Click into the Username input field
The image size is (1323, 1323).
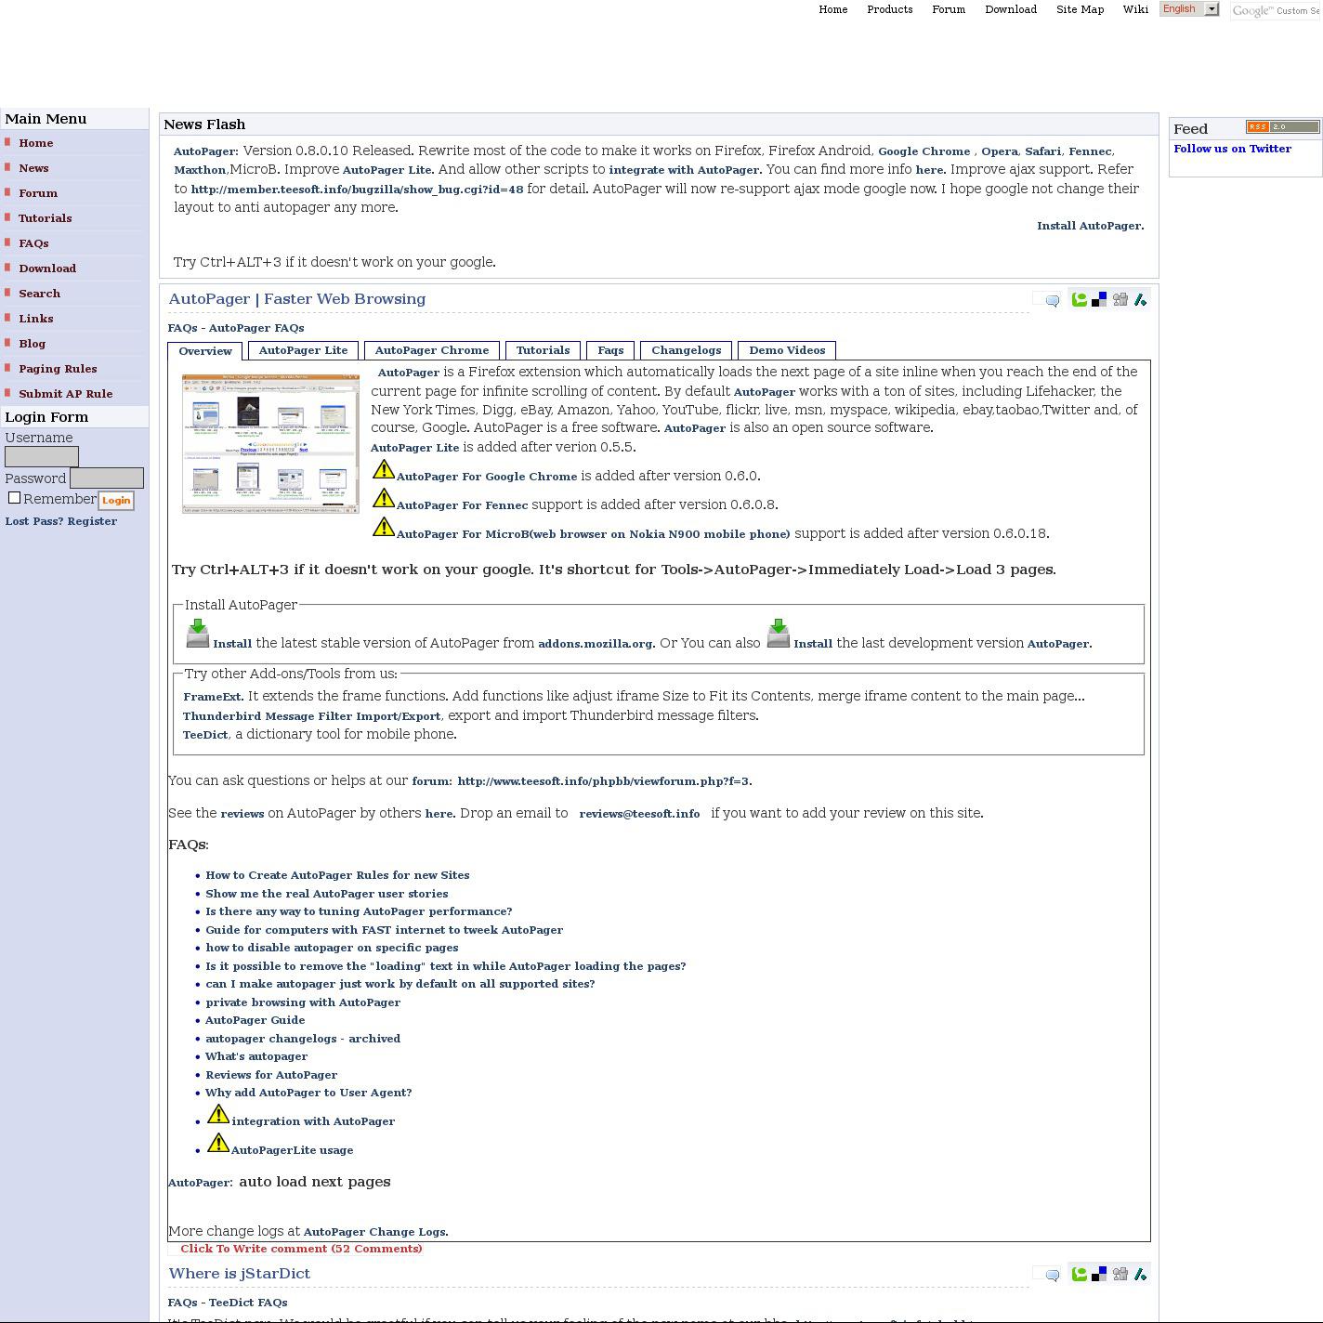tap(42, 456)
